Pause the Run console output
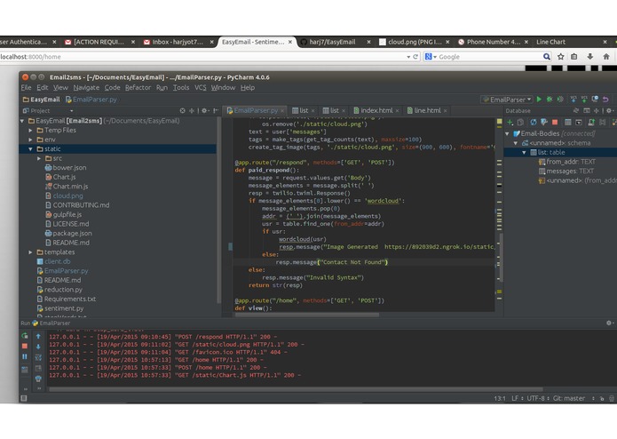Image resolution: width=617 pixels, height=439 pixels. pos(24,356)
